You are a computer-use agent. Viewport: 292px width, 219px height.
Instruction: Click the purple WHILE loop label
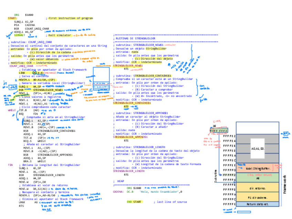[12, 110]
